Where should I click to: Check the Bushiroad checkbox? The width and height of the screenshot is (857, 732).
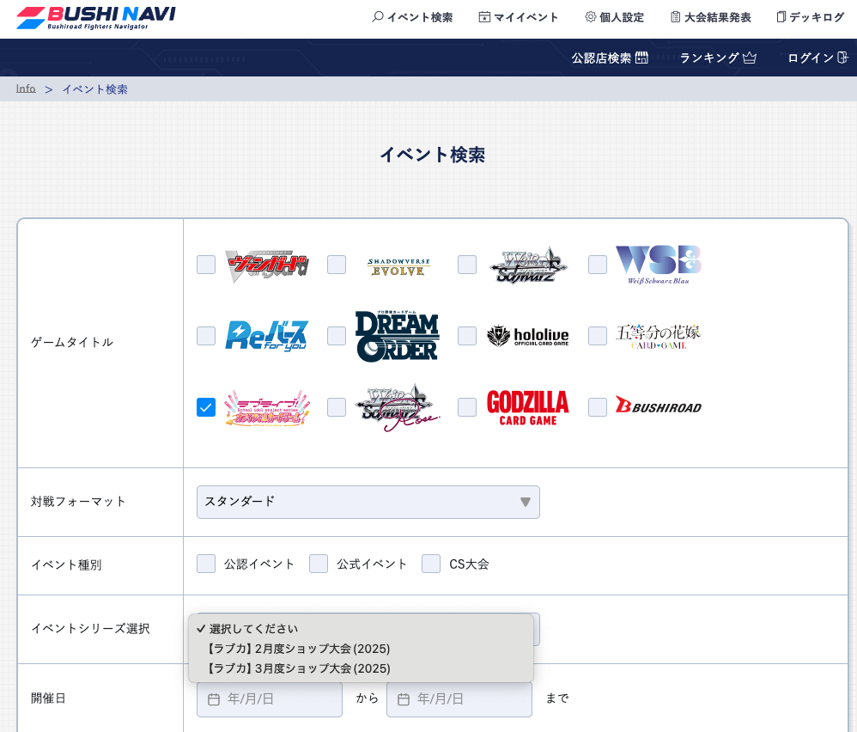[598, 407]
